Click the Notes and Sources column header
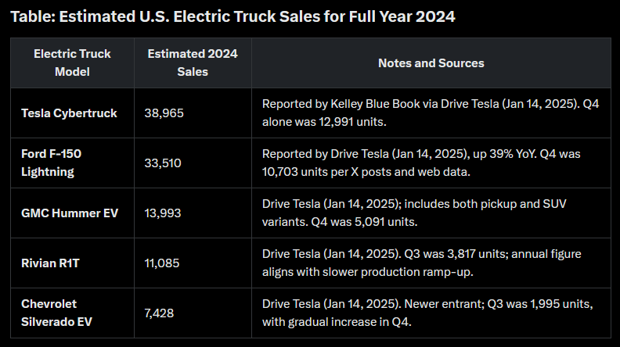The width and height of the screenshot is (620, 347). click(x=431, y=63)
